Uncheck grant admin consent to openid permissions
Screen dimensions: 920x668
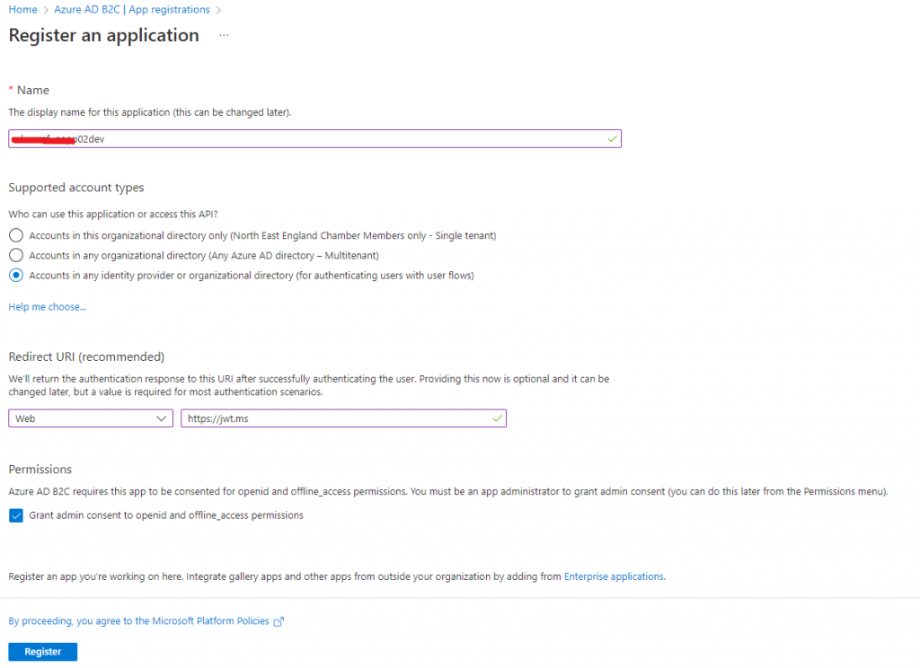tap(15, 514)
